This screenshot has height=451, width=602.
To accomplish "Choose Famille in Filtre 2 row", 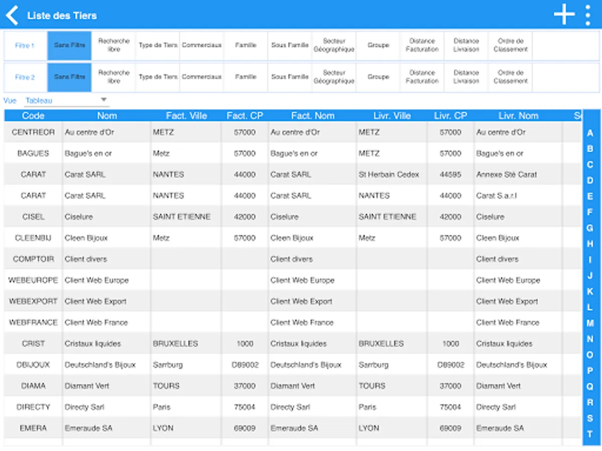I will tap(246, 77).
